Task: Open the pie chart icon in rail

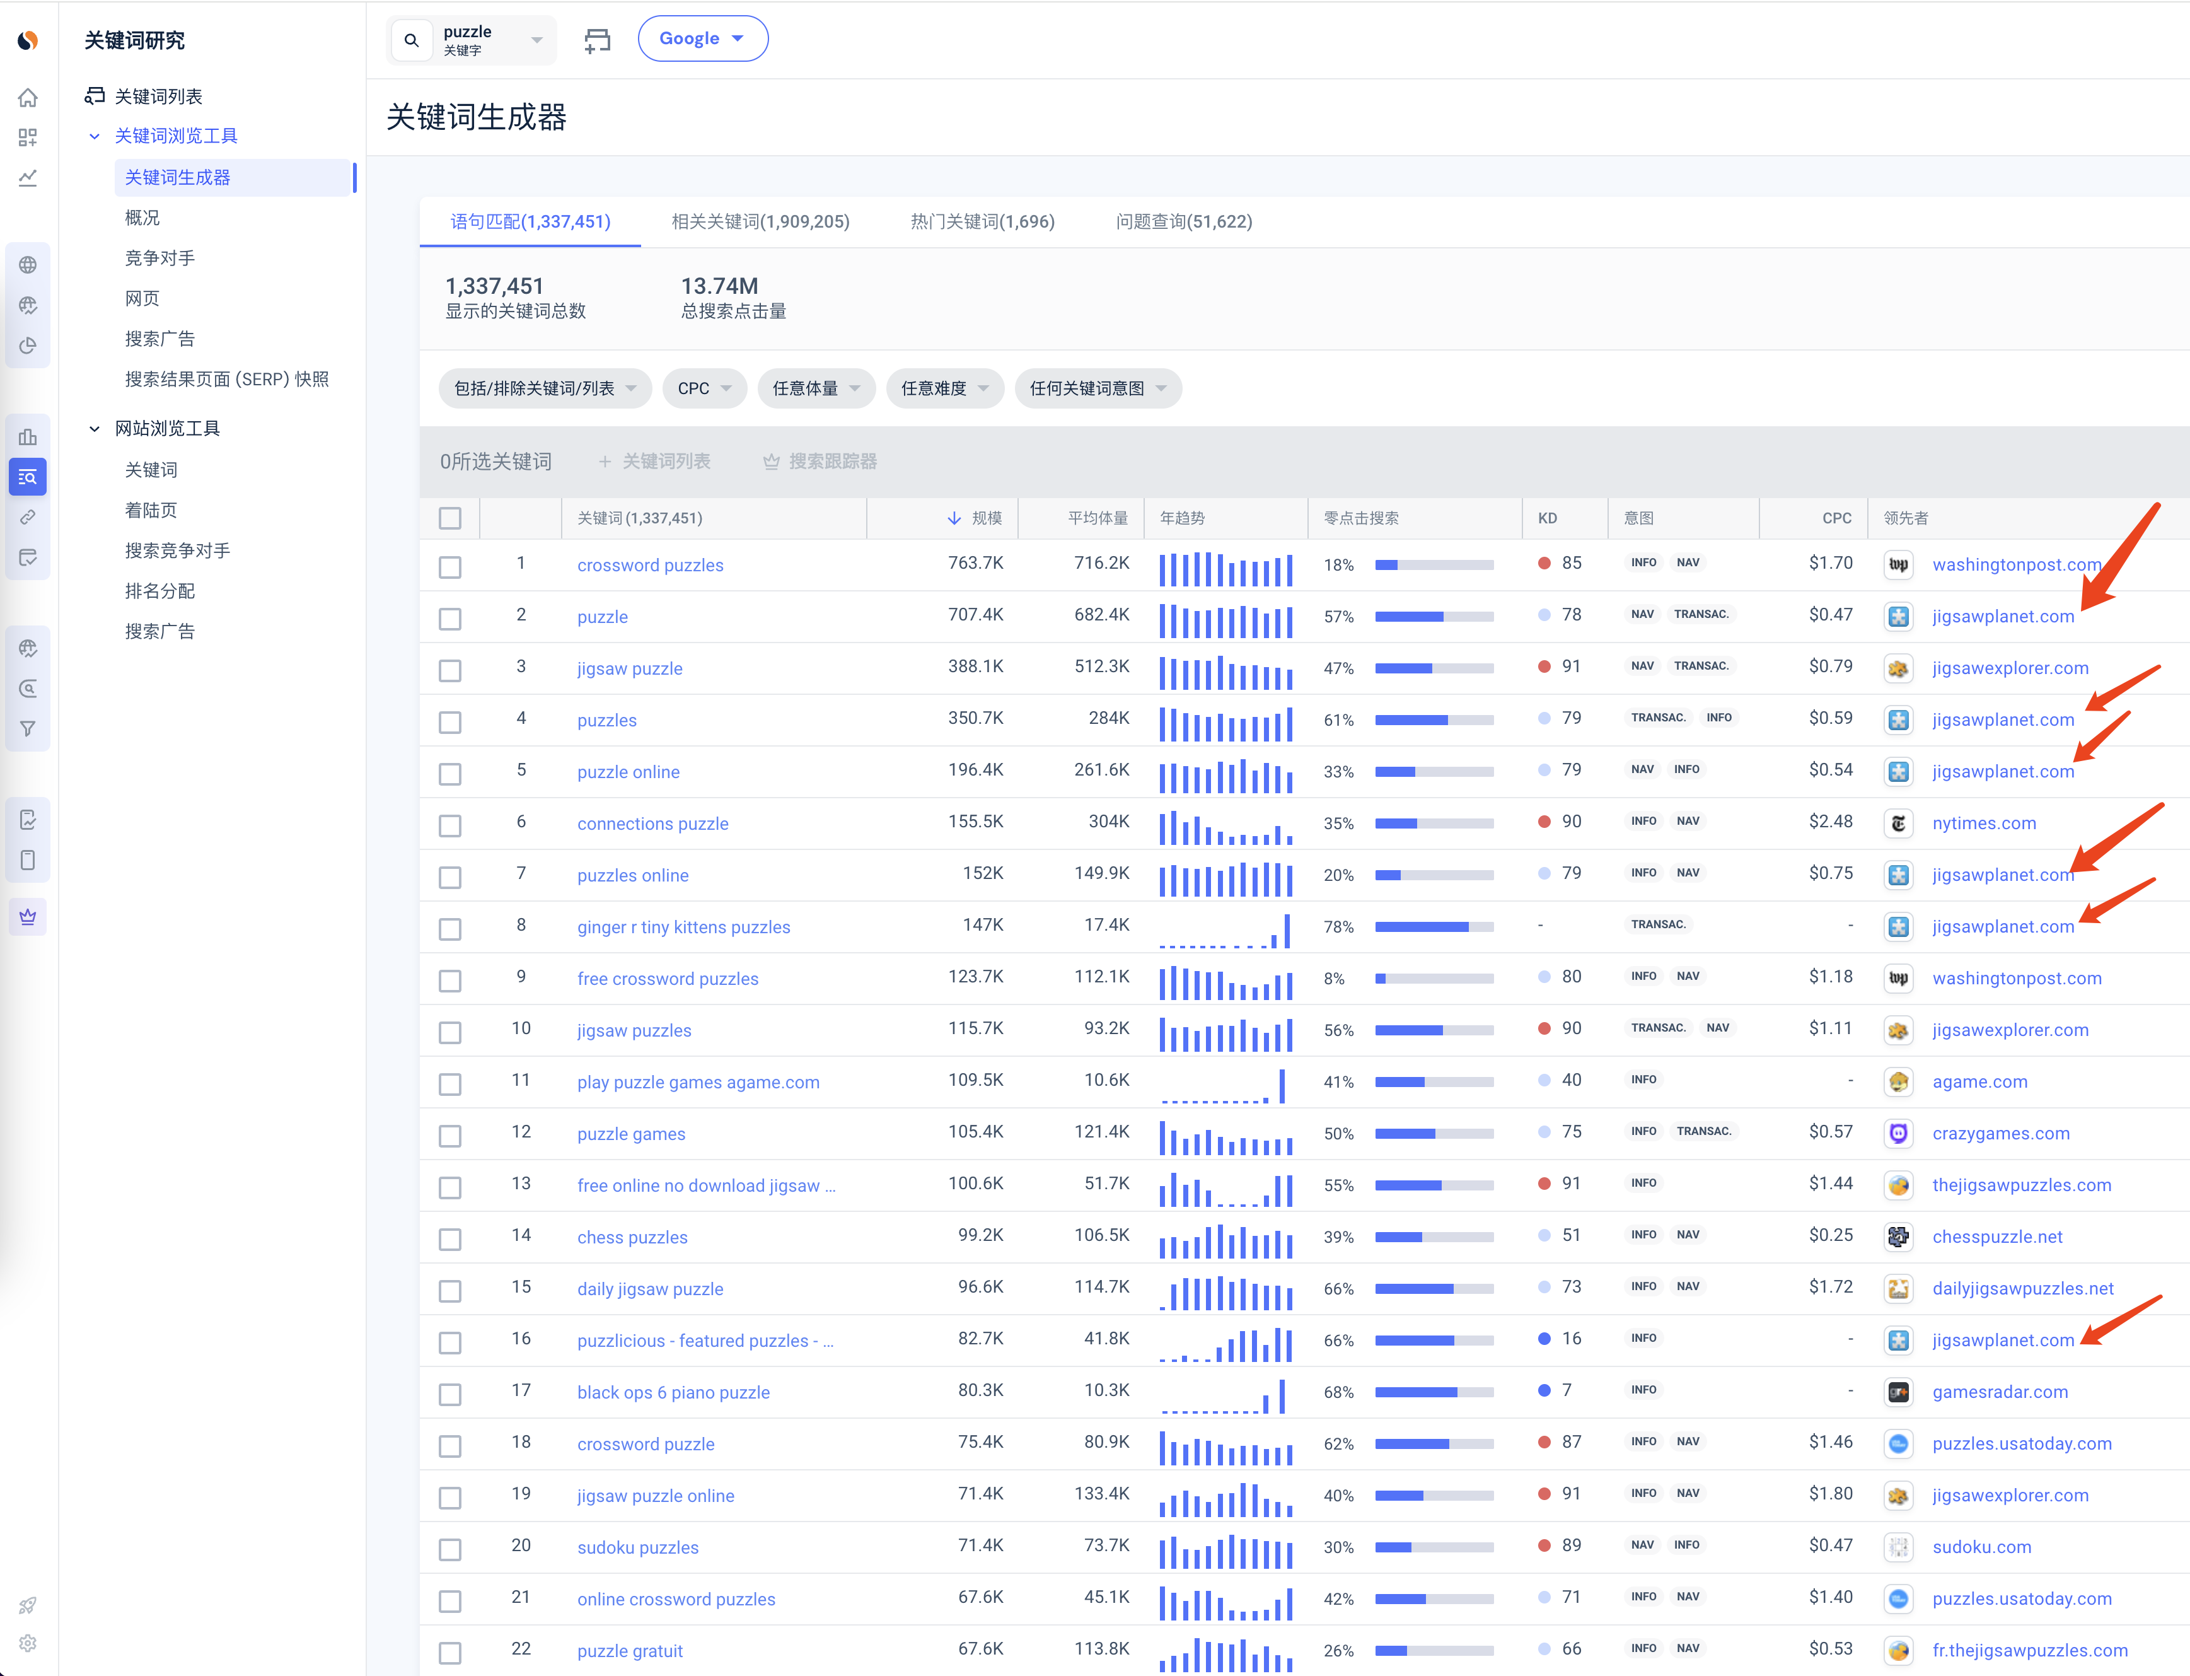Action: [28, 345]
